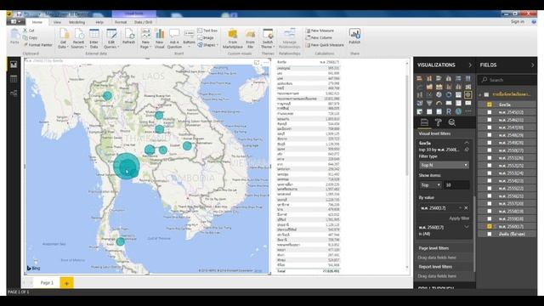Open Data view from left sidebar
The image size is (544, 306).
pos(14,79)
